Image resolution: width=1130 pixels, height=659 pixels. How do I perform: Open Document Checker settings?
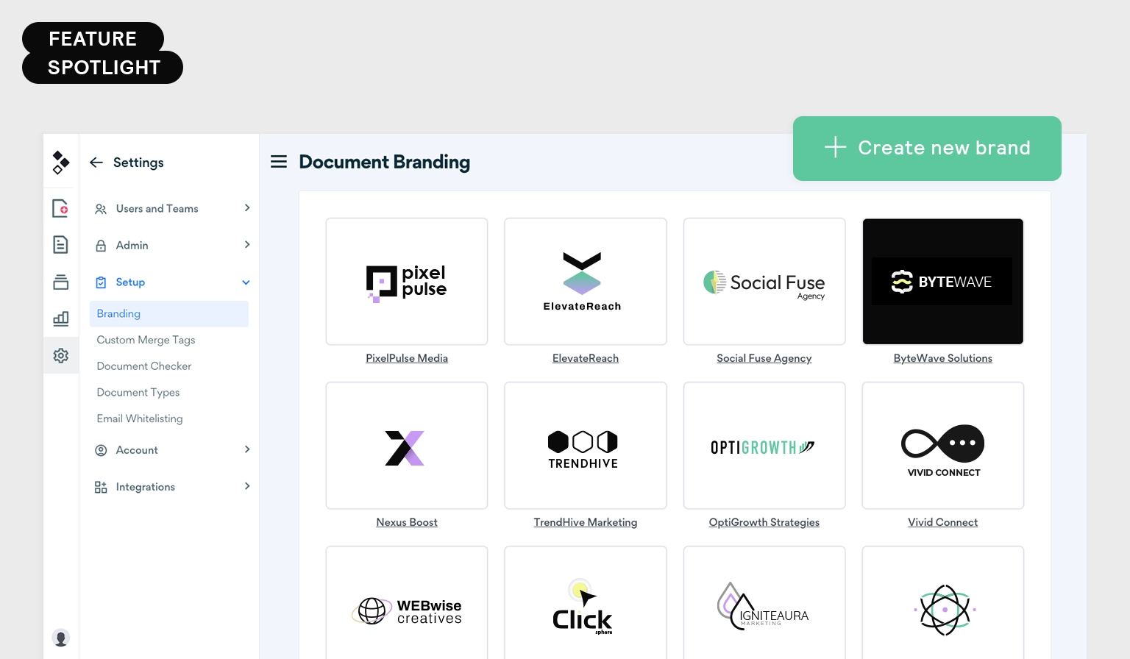pos(144,366)
